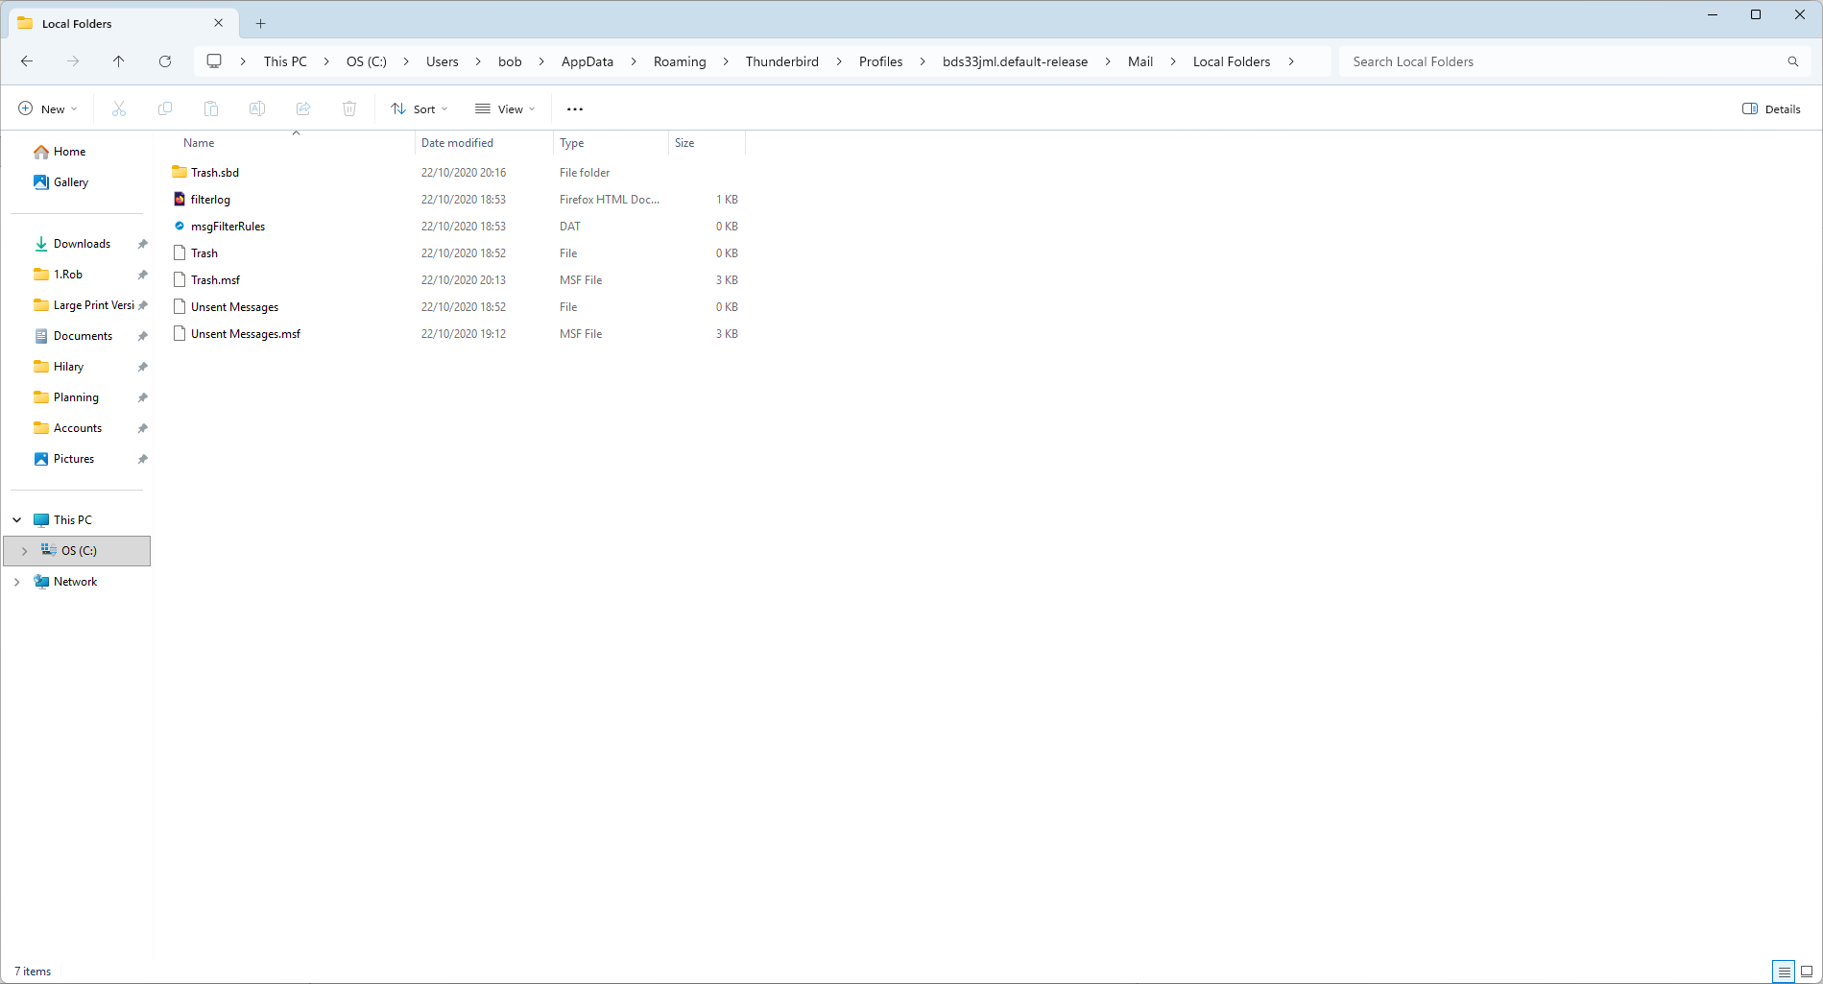1823x984 pixels.
Task: Jump to Profiles in the breadcrumb
Action: pyautogui.click(x=881, y=61)
